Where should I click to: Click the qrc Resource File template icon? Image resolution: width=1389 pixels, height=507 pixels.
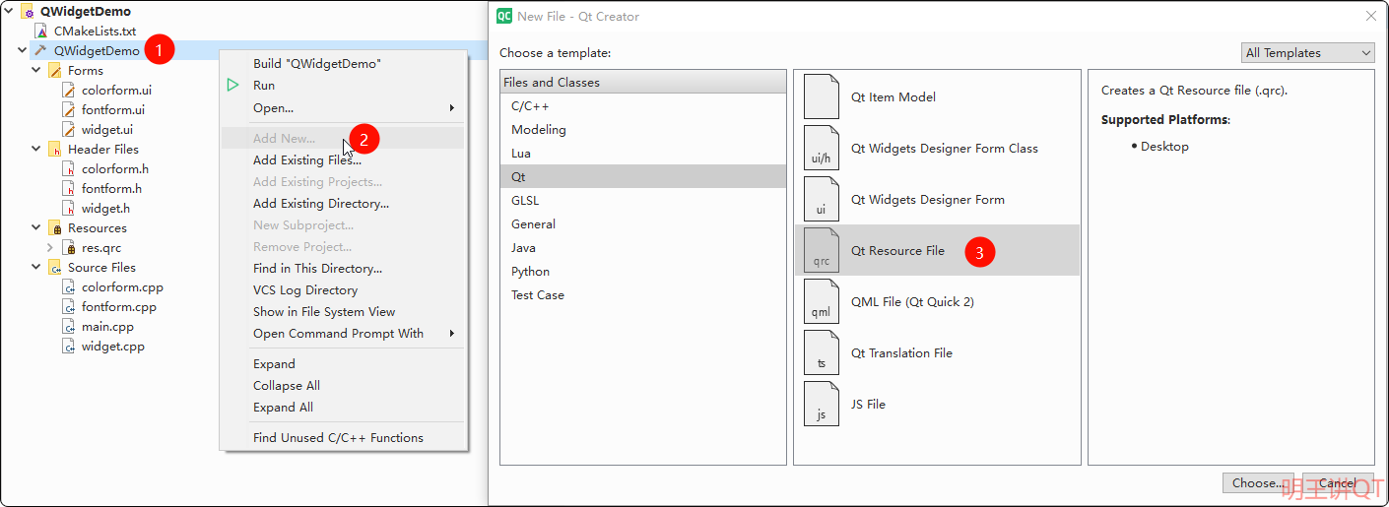[x=822, y=250]
